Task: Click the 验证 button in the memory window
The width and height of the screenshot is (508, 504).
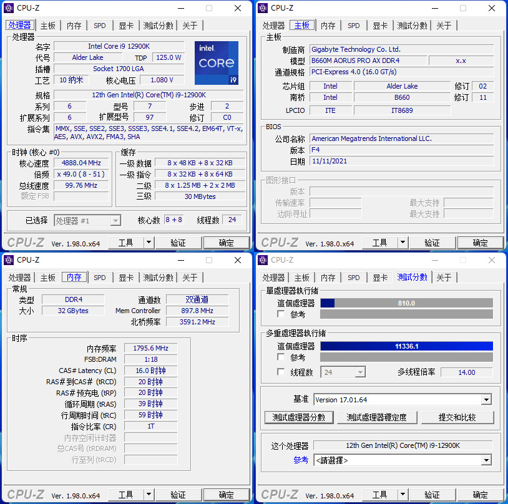Action: 178,495
